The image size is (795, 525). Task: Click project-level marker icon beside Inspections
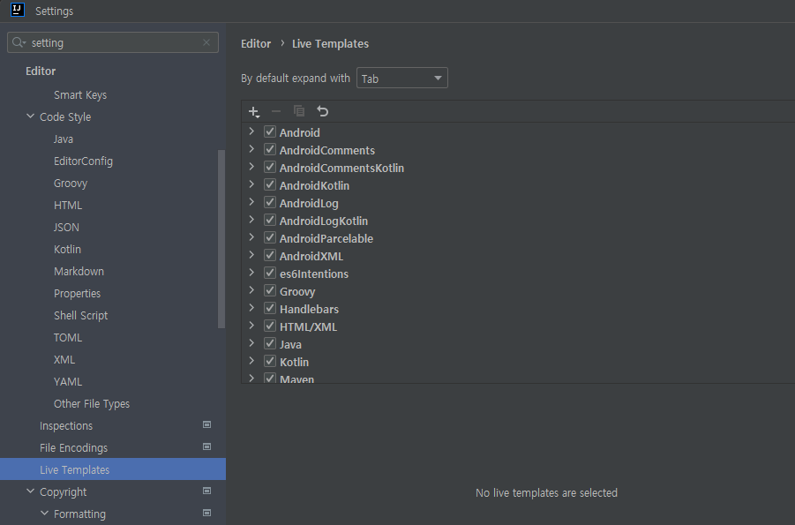pyautogui.click(x=206, y=424)
